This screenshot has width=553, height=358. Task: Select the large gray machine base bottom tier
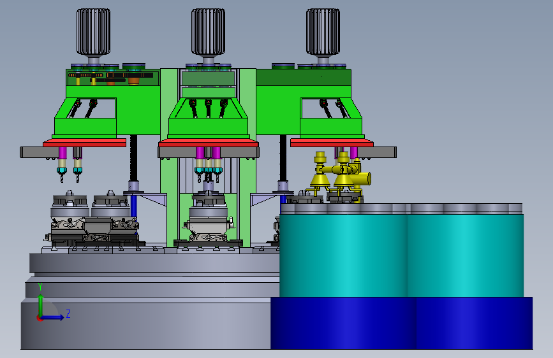pos(145,324)
